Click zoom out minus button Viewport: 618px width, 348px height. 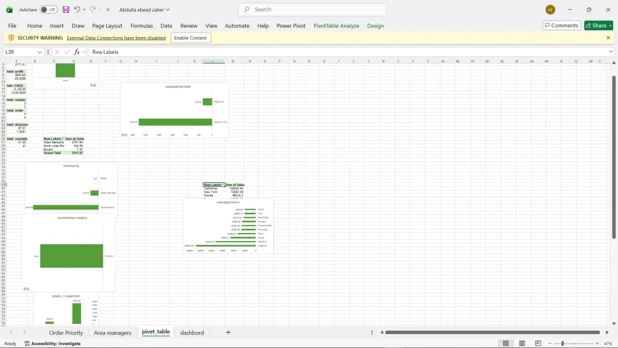click(x=550, y=343)
